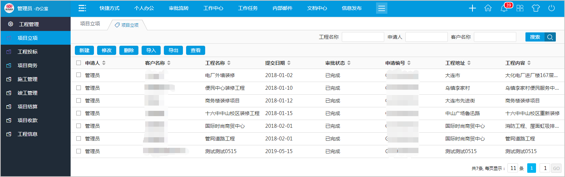Click the icon next to 项目结算
The width and height of the screenshot is (565, 177).
coord(9,107)
